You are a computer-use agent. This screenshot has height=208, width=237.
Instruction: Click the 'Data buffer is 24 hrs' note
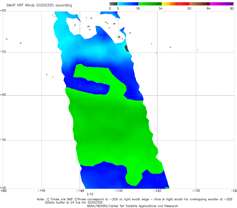(x=74, y=203)
